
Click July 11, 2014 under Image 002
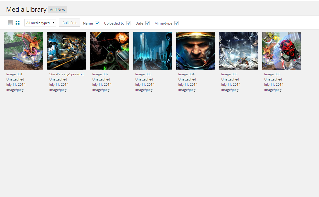[x=102, y=85]
